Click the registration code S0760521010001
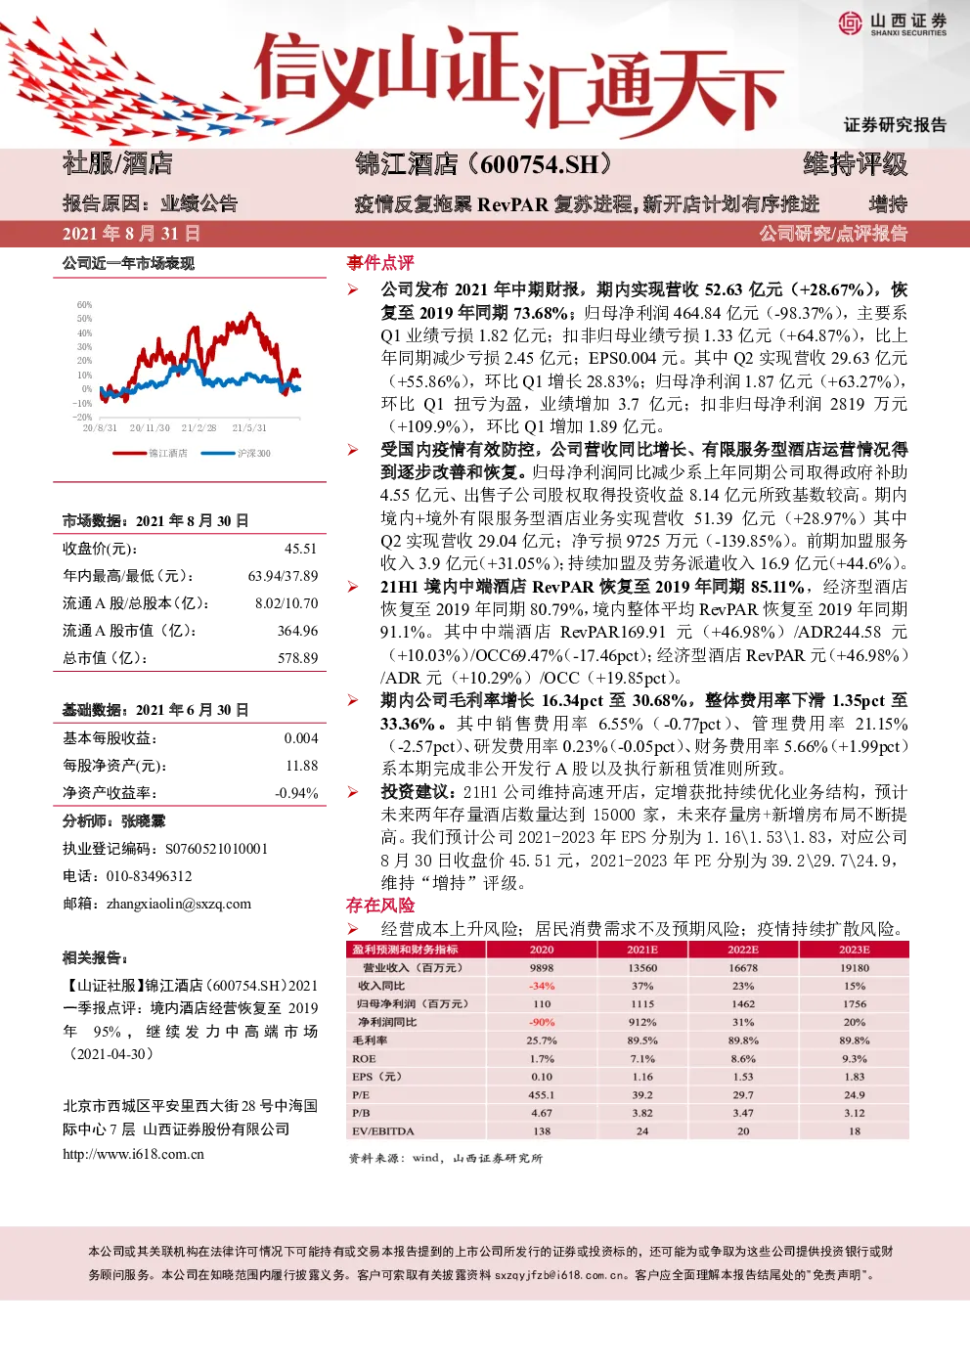 216,849
